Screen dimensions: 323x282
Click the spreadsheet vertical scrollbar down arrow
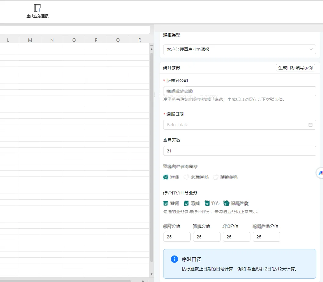tap(151, 274)
